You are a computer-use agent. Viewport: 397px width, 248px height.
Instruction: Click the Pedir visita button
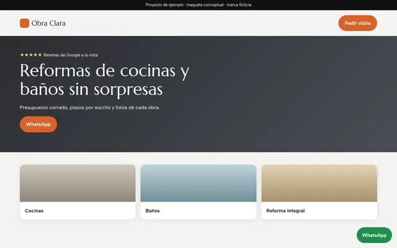pos(357,23)
